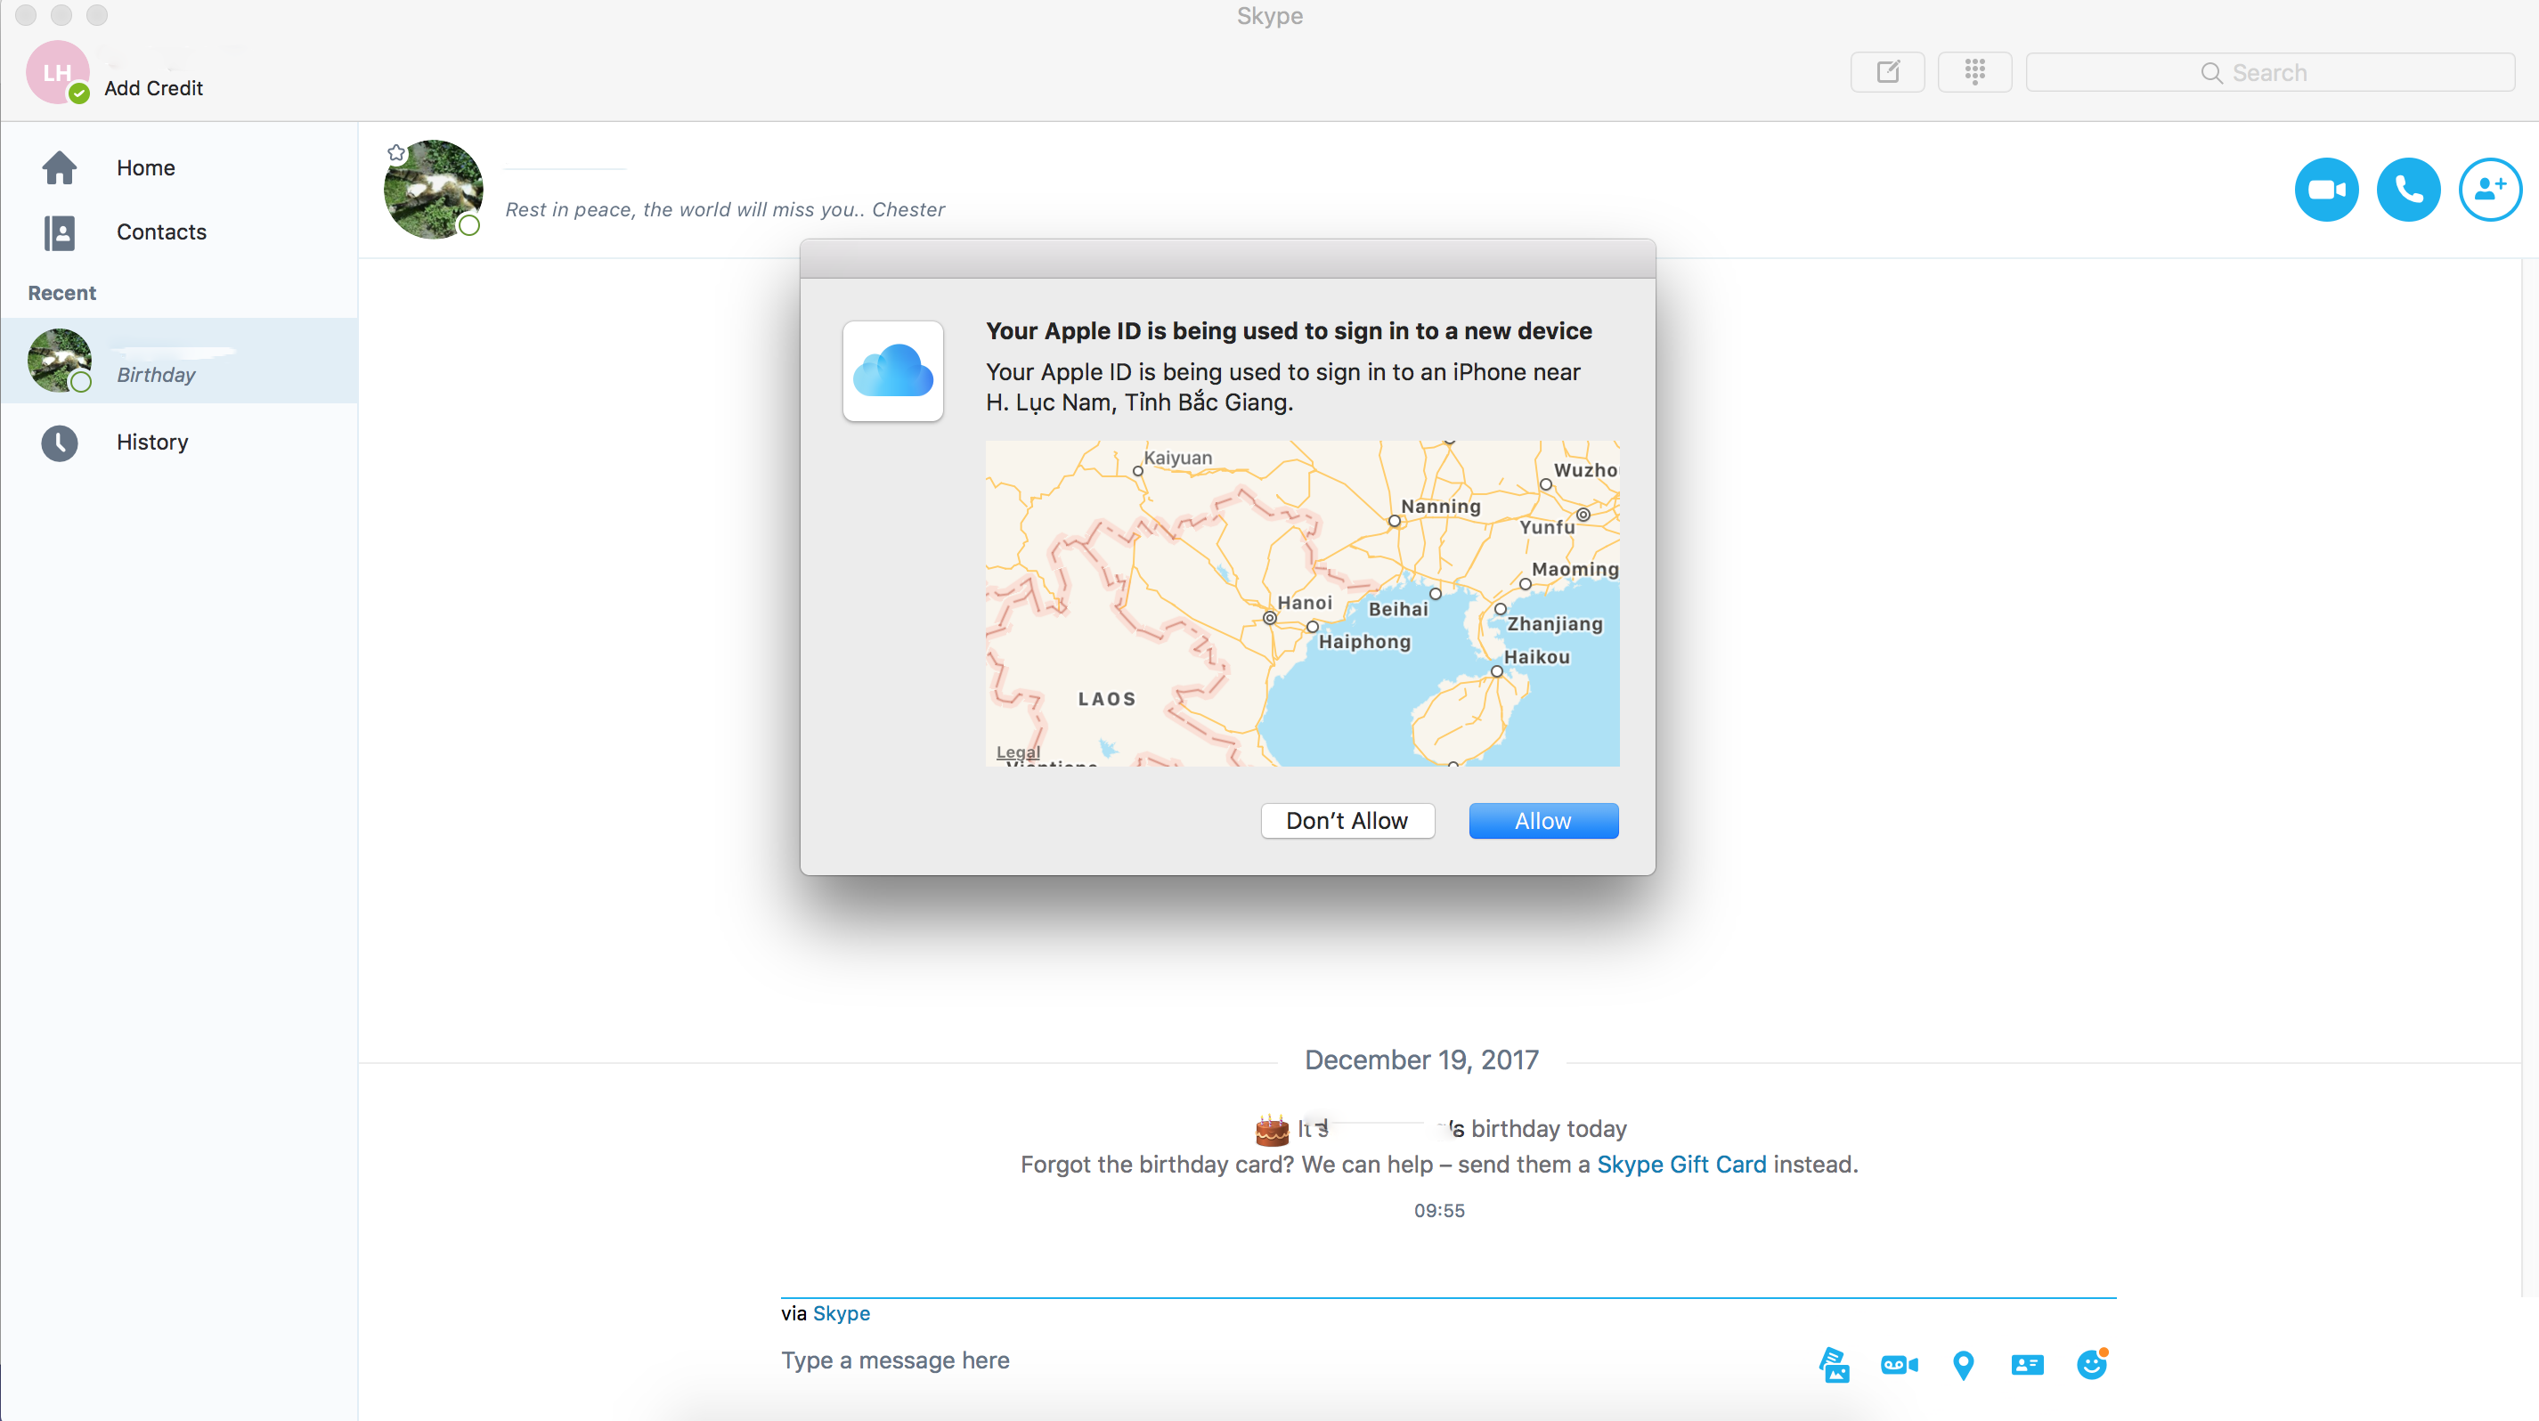
Task: Start a voice call with the contact
Action: point(2408,190)
